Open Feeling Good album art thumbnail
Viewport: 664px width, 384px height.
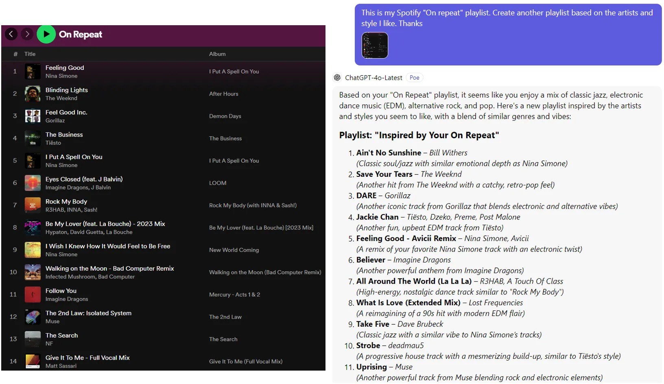[x=33, y=72]
